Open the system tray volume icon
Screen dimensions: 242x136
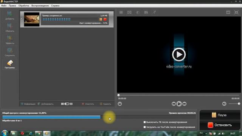(x=223, y=133)
